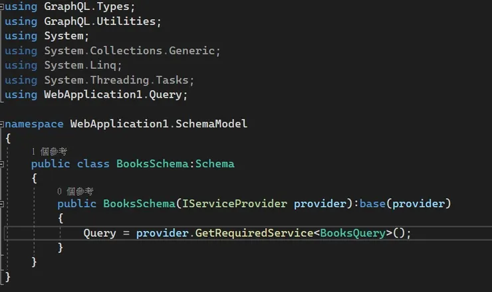Screen dimensions: 492x292
Task: Click 'System.Threading.Tasks' using directive
Action: (x=116, y=80)
